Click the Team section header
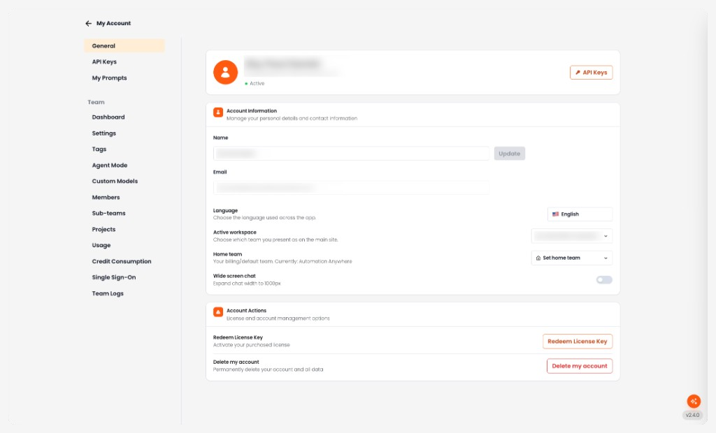 tap(96, 102)
